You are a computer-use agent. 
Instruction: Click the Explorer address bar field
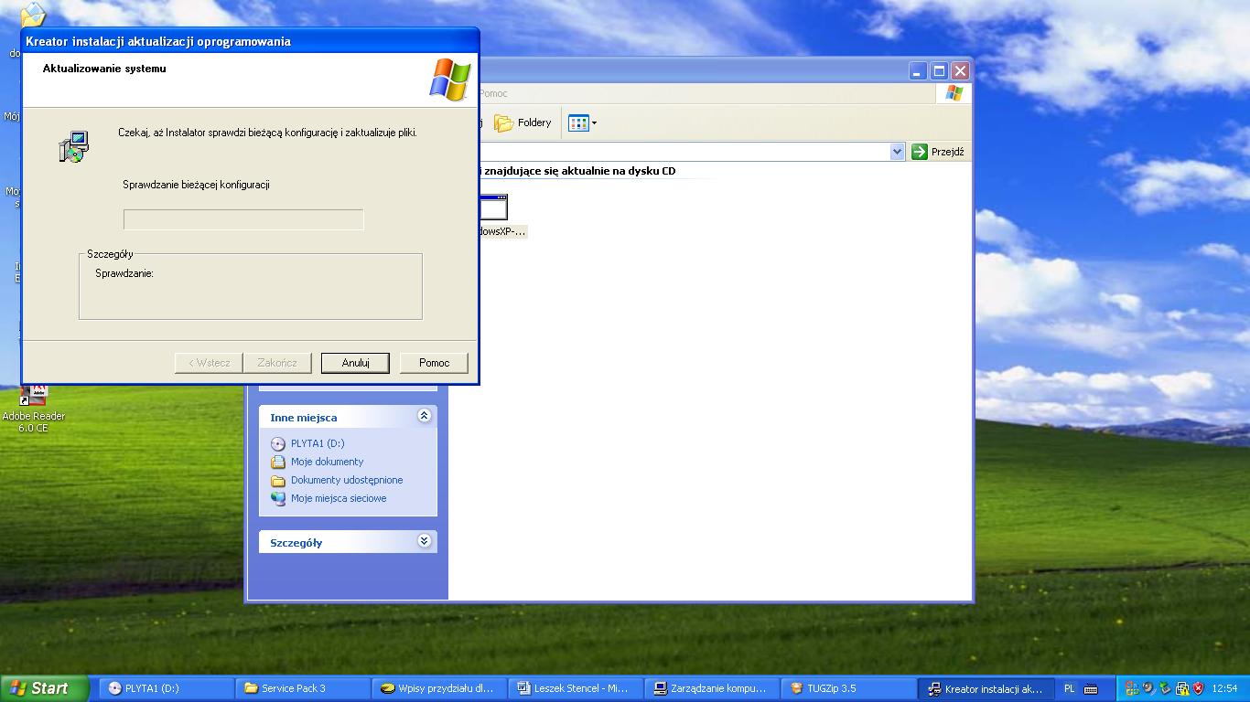tap(693, 152)
